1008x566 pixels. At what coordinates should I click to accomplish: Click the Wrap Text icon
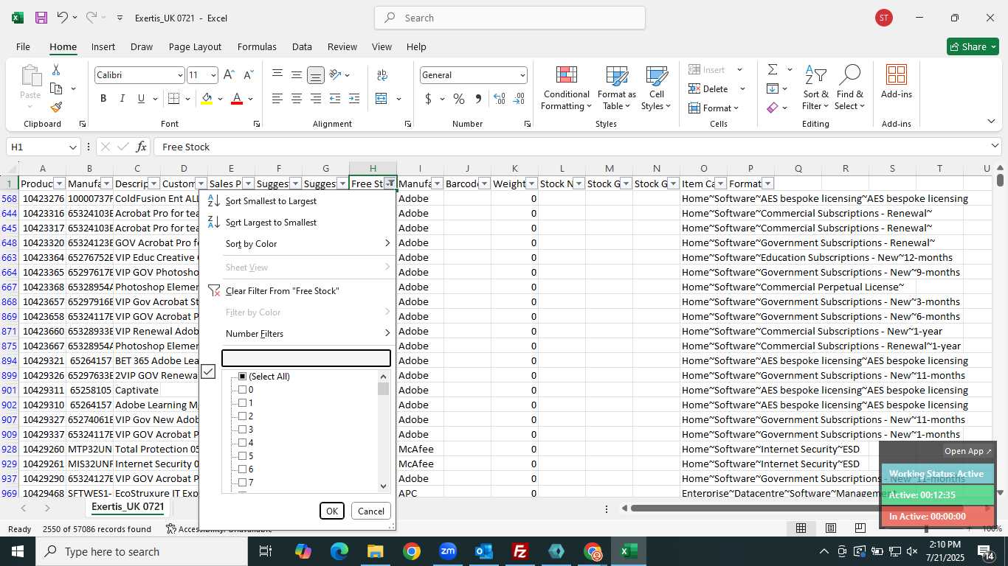(382, 74)
